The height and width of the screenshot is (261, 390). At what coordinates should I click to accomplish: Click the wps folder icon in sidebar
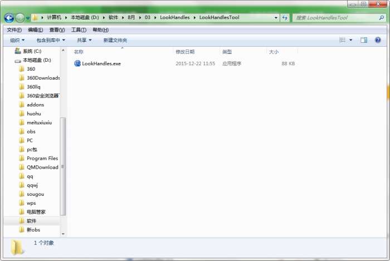(22, 203)
